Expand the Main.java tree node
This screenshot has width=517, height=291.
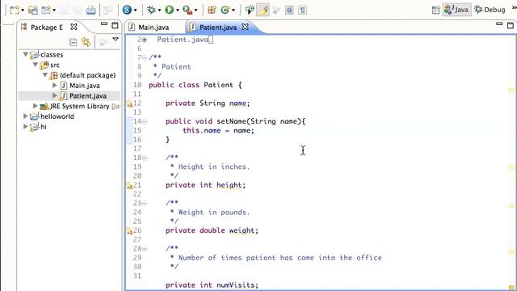[x=55, y=85]
